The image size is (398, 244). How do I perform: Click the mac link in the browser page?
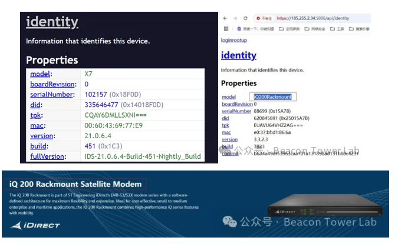226,132
